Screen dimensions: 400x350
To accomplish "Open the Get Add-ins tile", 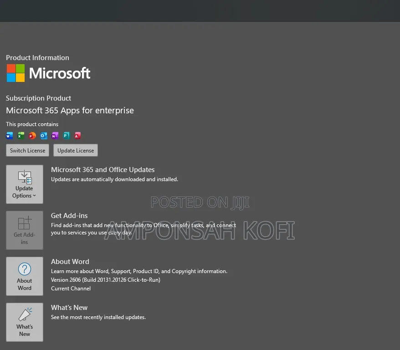I will point(25,230).
